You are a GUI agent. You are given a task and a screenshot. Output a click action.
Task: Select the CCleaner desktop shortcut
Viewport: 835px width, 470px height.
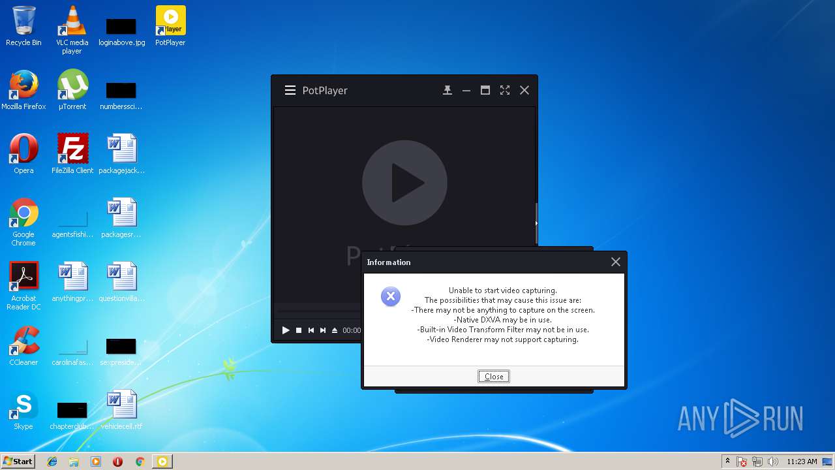[23, 347]
